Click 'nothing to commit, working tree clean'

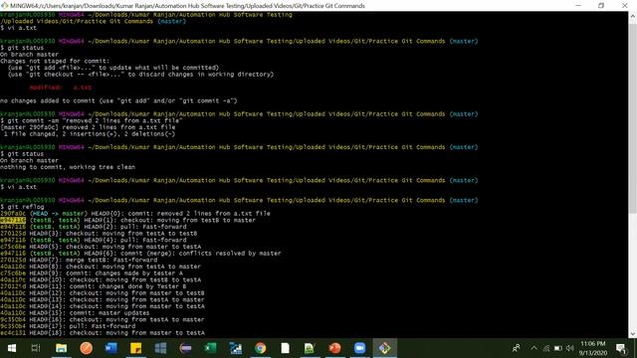(68, 167)
